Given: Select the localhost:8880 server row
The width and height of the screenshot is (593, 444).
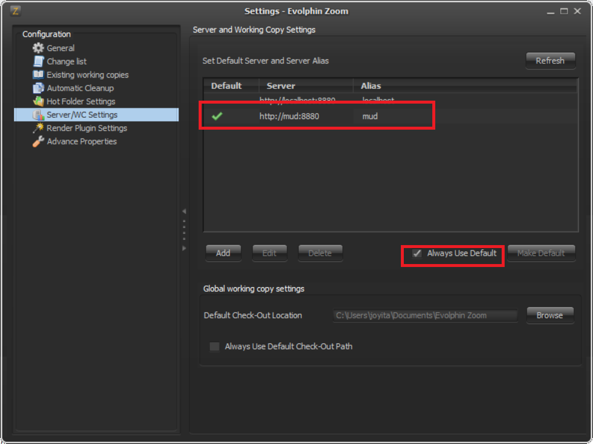Looking at the screenshot, I should (x=390, y=100).
